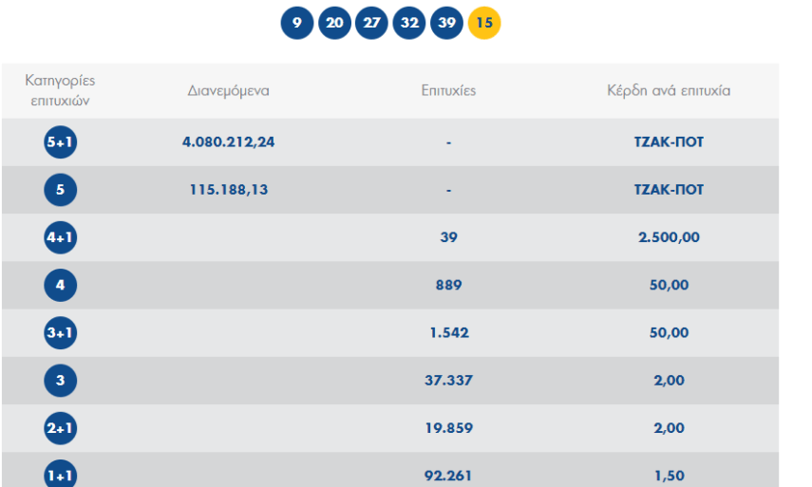This screenshot has width=812, height=487.
Task: Select the 4+1 category badge
Action: coord(61,237)
